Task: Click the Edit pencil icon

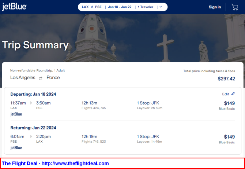Action: coord(233,93)
